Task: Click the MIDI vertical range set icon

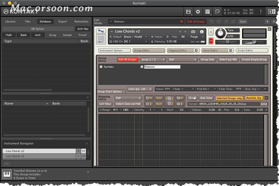Action: (x=180, y=104)
